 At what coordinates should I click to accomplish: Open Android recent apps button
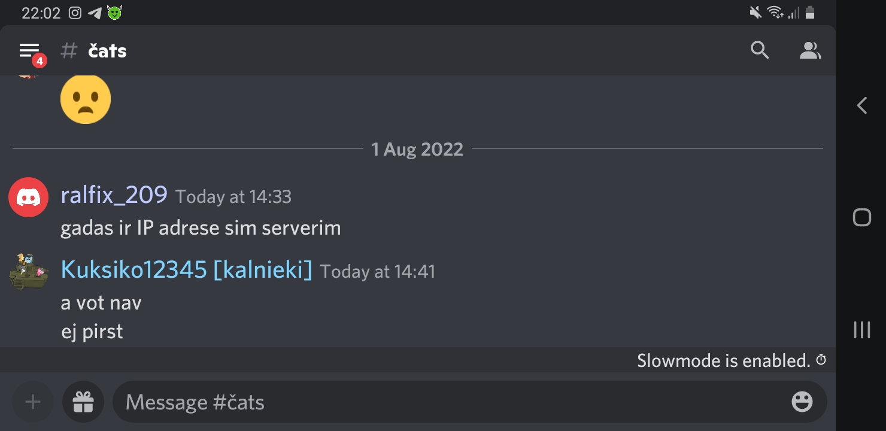coord(861,330)
